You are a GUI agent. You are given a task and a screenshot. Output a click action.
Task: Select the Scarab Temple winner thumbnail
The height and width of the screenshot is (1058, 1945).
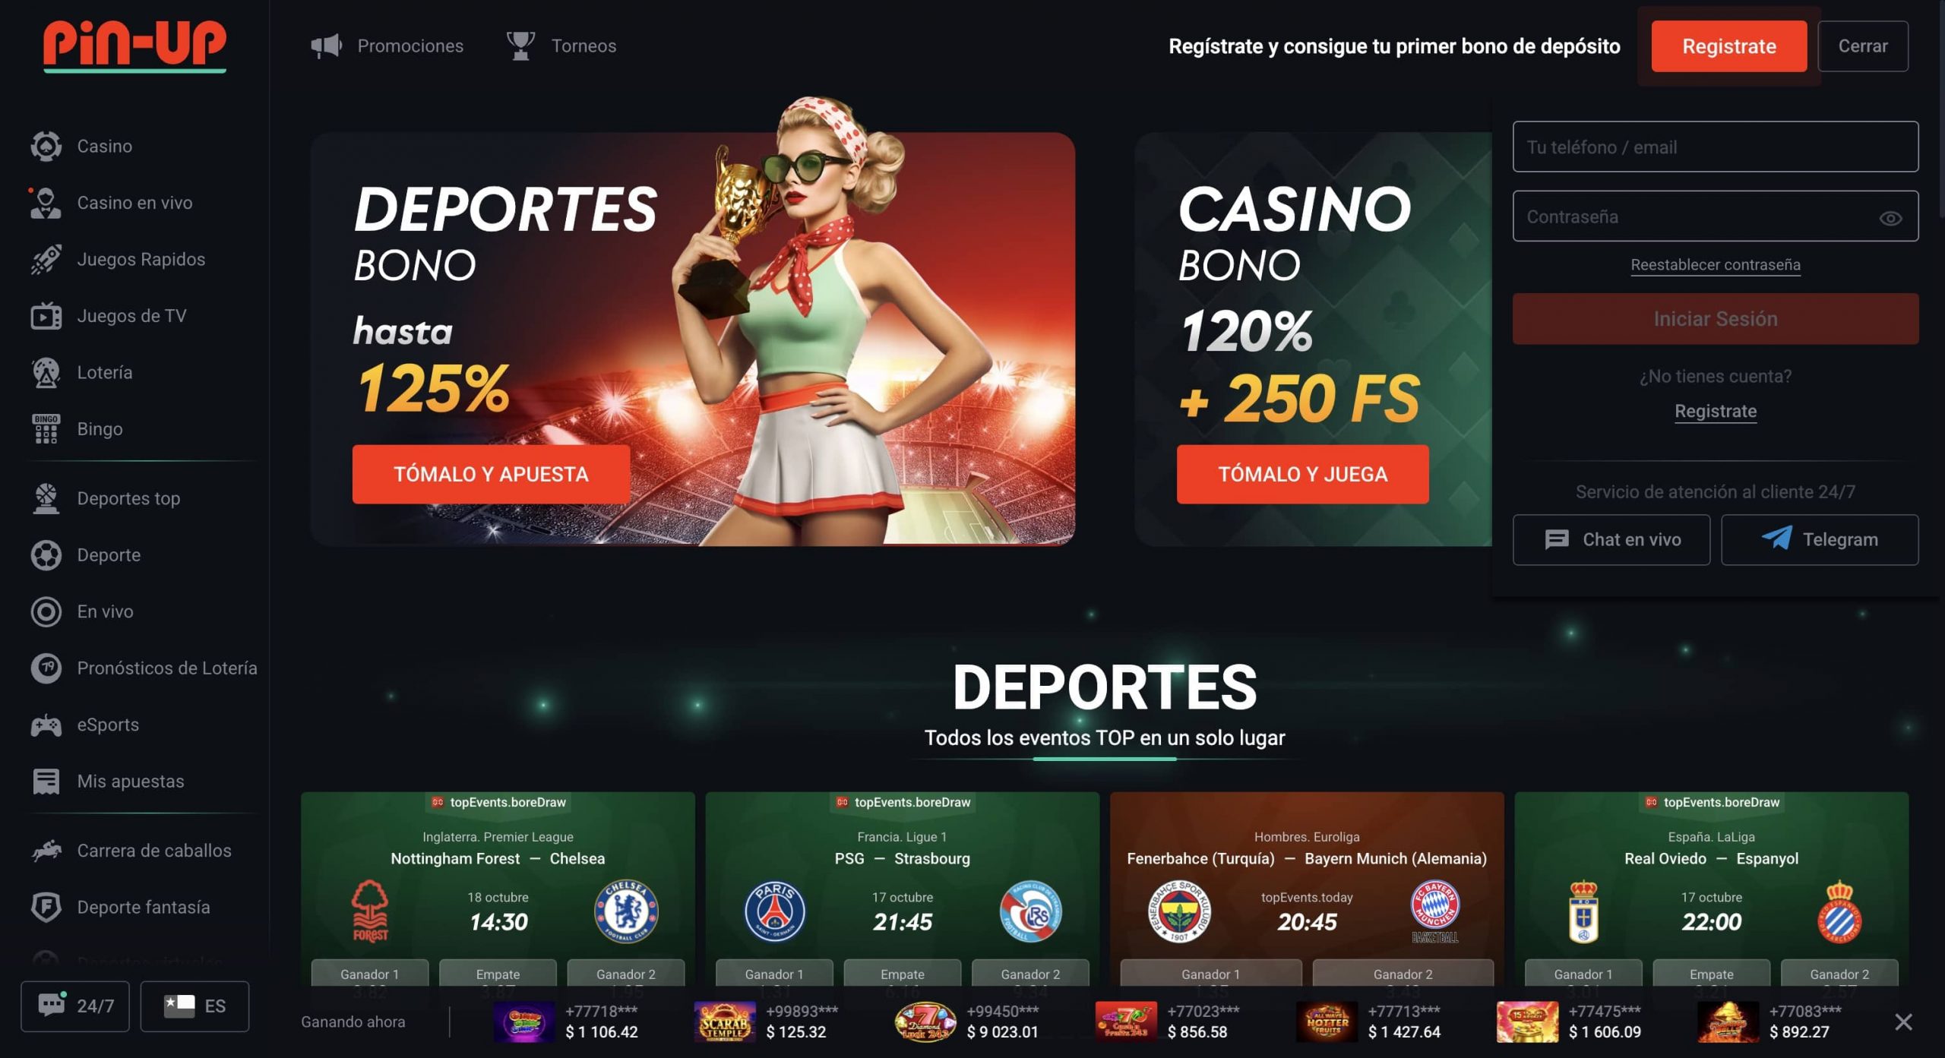point(724,1022)
